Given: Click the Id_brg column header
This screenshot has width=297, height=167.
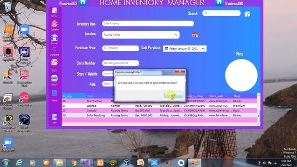Looking at the screenshot, I should point(74,96).
